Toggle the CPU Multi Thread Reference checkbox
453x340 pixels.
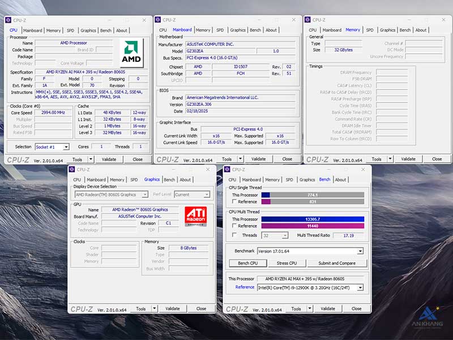234,226
